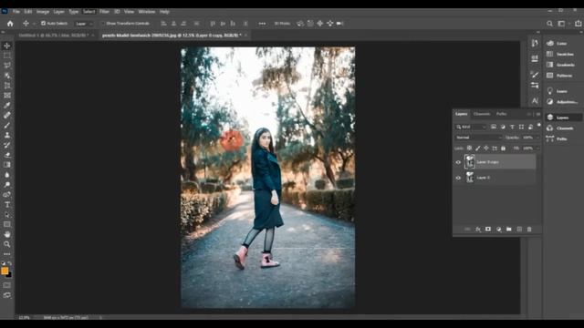This screenshot has width=584, height=328.
Task: Open the Auto-Select Layer dropdown
Action: (x=84, y=24)
